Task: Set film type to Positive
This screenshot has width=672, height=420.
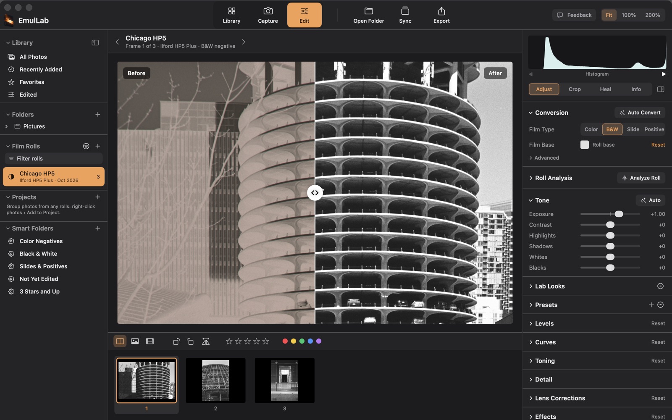Action: (654, 129)
